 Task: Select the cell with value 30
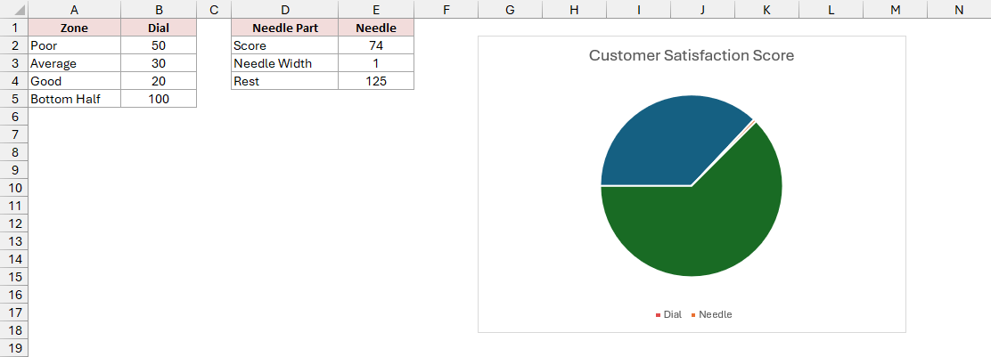[x=159, y=63]
